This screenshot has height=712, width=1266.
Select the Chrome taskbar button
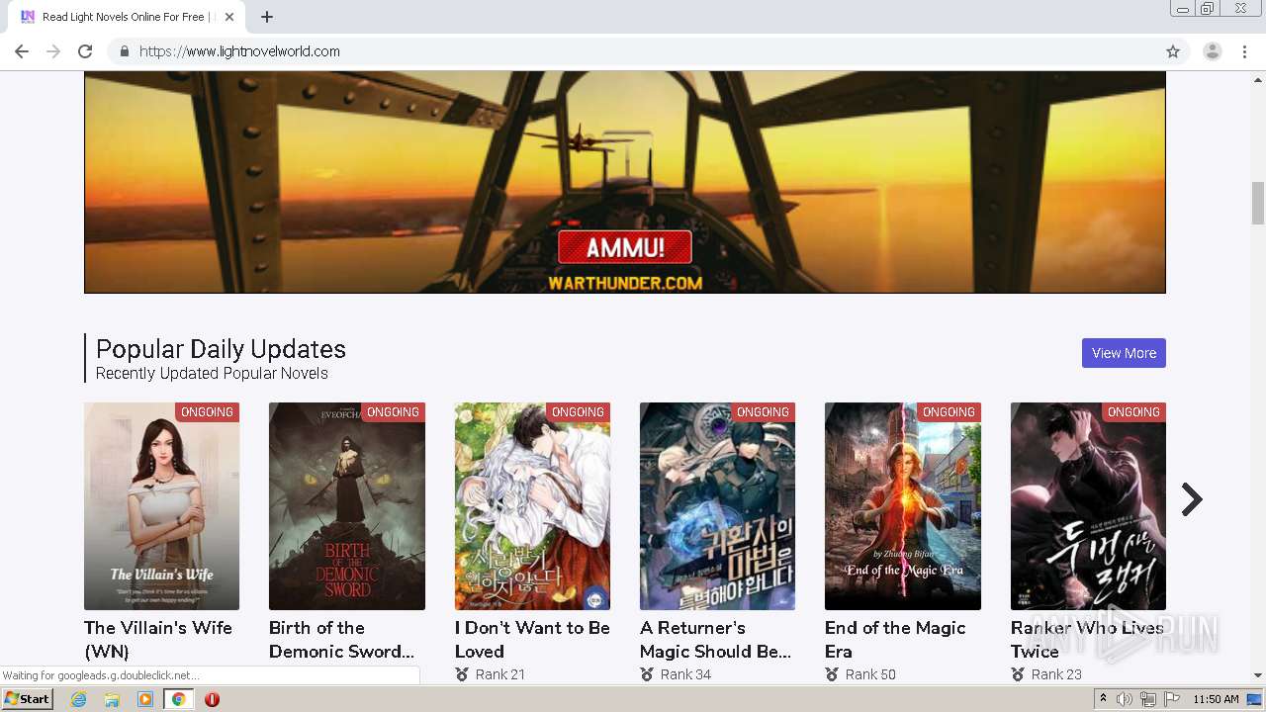178,699
